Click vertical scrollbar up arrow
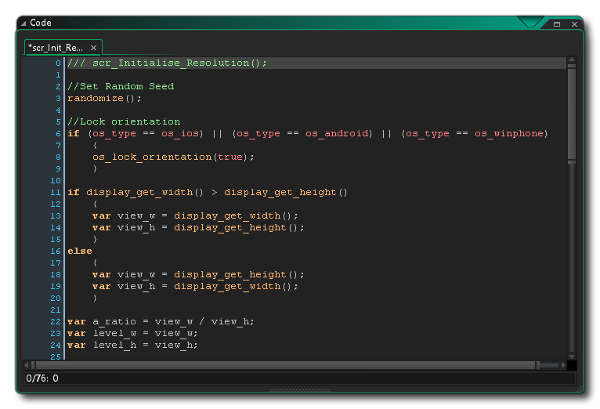Screen dimensions: 600x409 pyautogui.click(x=572, y=60)
